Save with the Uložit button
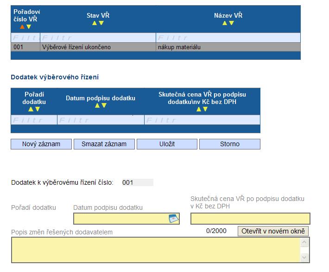Image resolution: width=329 pixels, height=272 pixels. [167, 144]
